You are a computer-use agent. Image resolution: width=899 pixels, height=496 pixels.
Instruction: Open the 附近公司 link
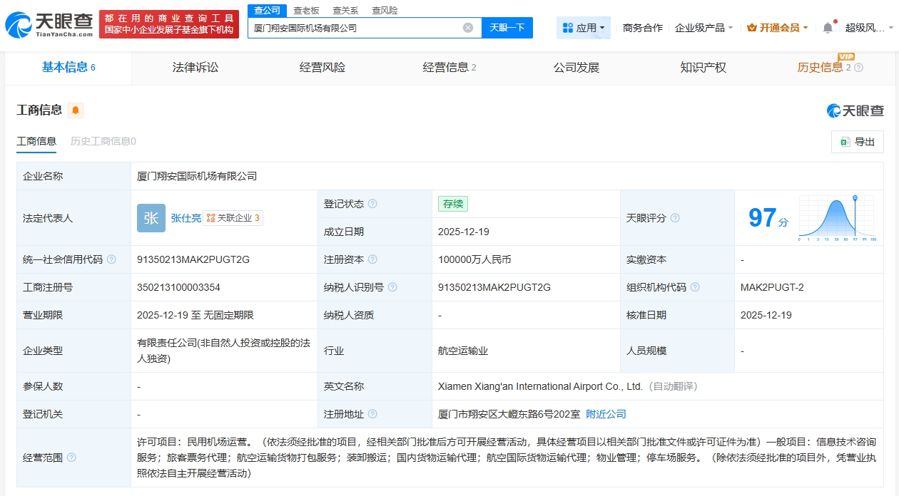pyautogui.click(x=606, y=413)
